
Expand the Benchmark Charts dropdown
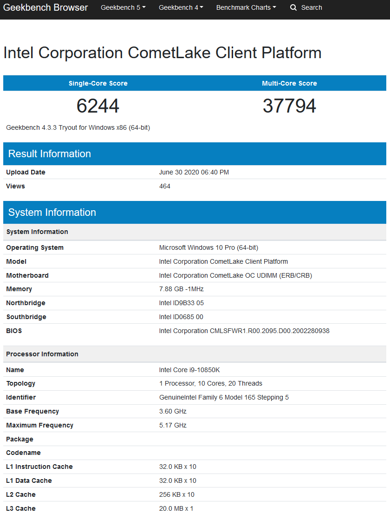click(246, 7)
